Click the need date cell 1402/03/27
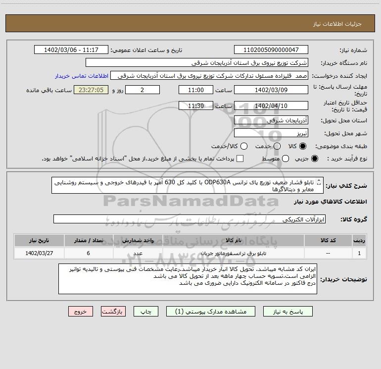Screen dimensions: 381x369 coord(39,253)
